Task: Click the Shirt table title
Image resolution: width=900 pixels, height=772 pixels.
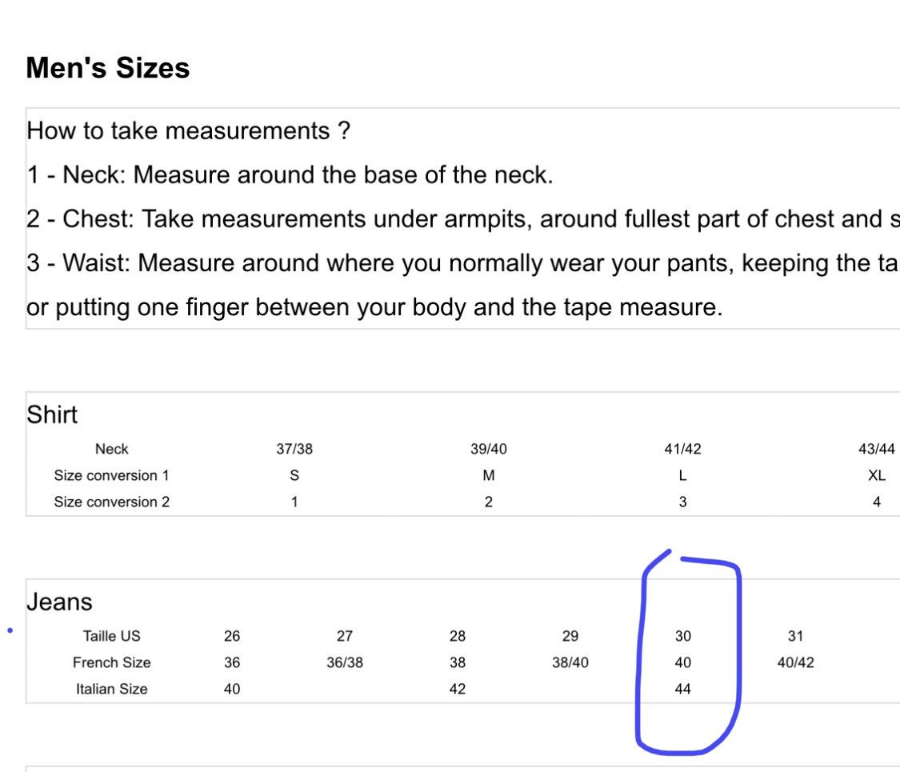Action: tap(52, 414)
